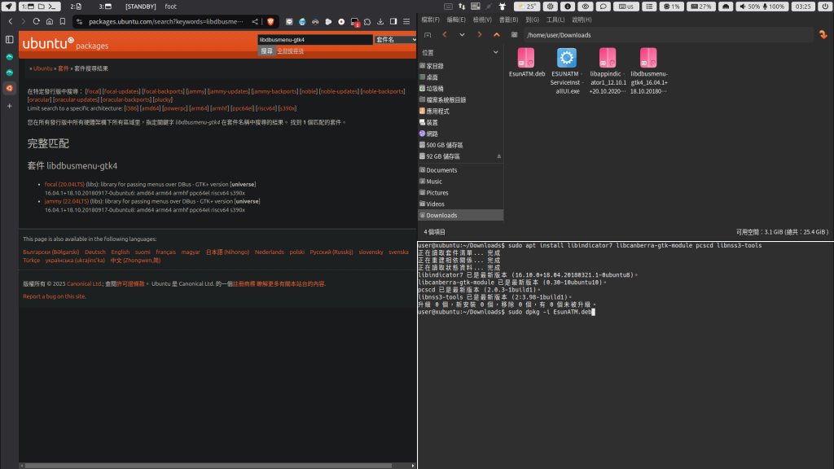
Task: Open new tab icon in file manager toolbar
Action: point(428,35)
